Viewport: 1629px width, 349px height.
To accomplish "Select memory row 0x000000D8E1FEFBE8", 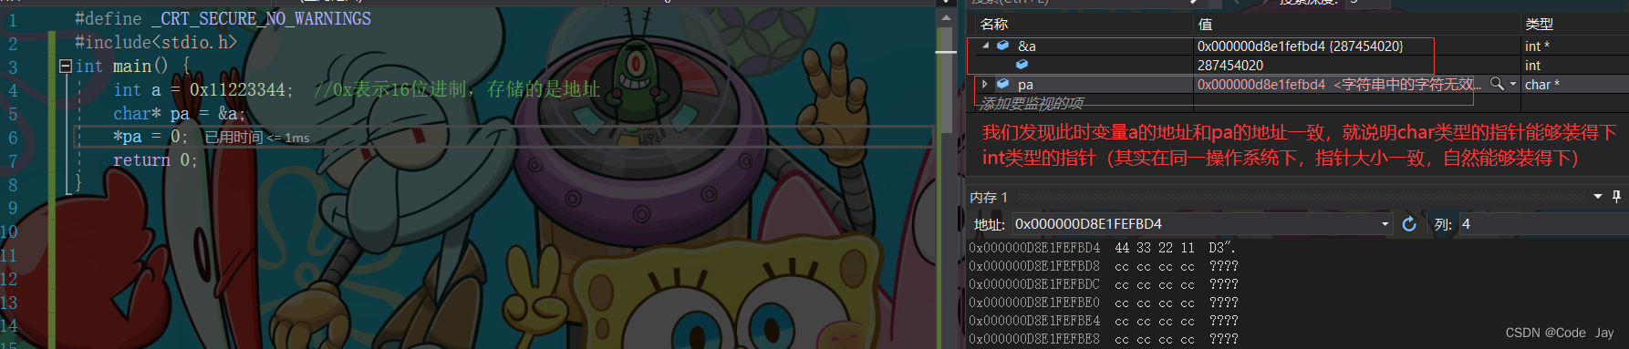I will click(1104, 339).
